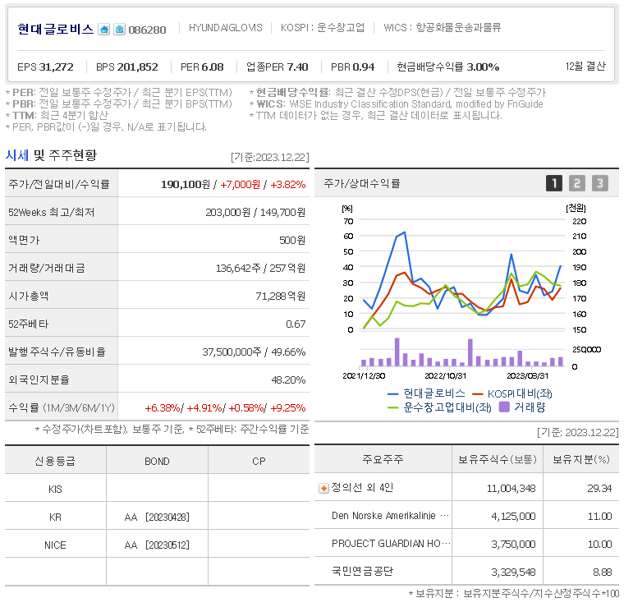Click the stock price line chart
Screen dimensions: 633x607
(x=462, y=275)
